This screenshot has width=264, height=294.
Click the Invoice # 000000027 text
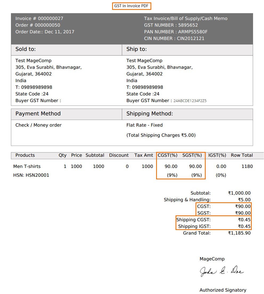(x=39, y=19)
